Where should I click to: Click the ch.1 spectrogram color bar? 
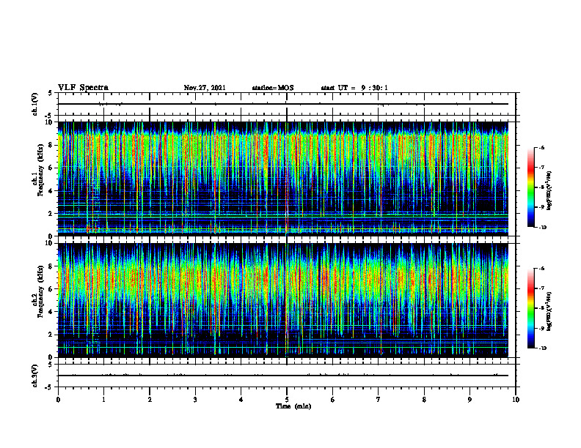click(530, 187)
